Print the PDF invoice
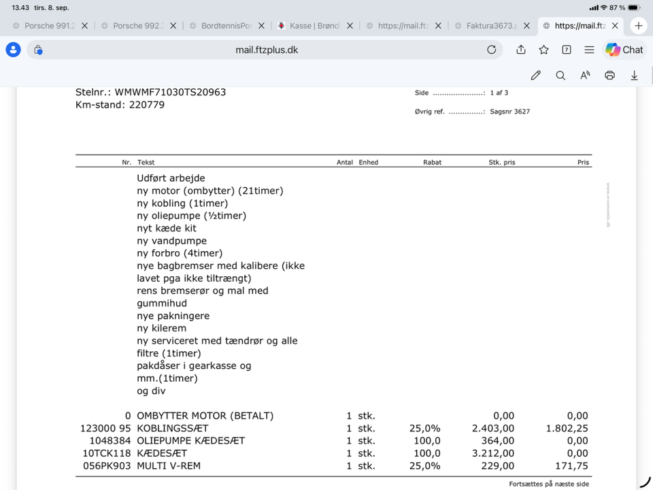The width and height of the screenshot is (653, 490). click(x=609, y=76)
